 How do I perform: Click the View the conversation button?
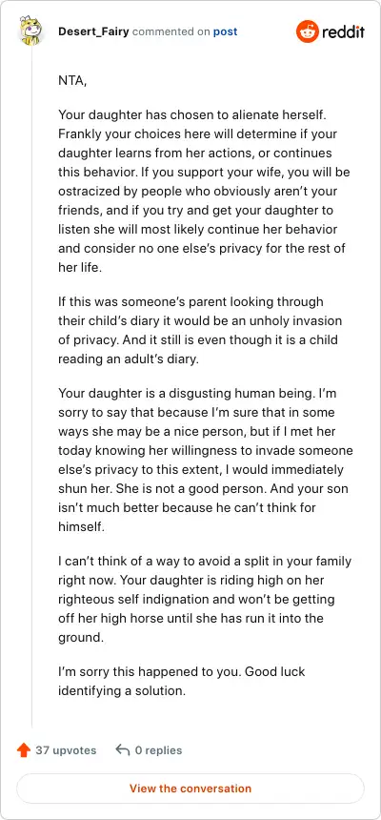click(x=190, y=789)
